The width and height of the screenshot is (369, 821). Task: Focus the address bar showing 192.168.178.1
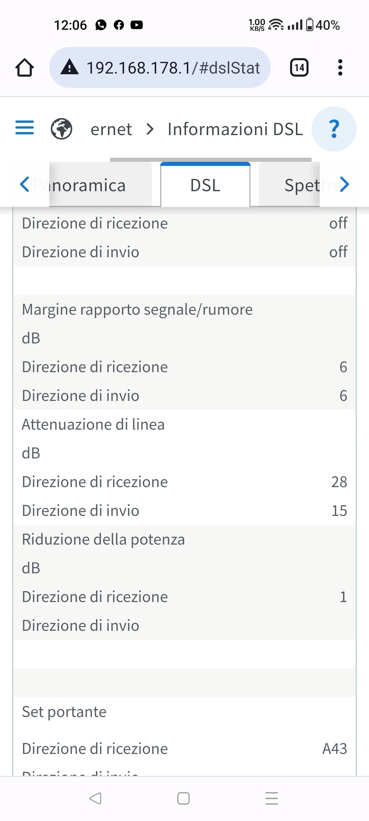(173, 67)
